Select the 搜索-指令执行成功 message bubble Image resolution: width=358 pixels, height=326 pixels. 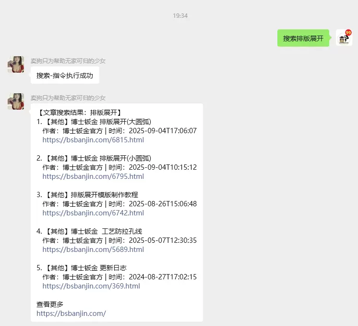[65, 75]
